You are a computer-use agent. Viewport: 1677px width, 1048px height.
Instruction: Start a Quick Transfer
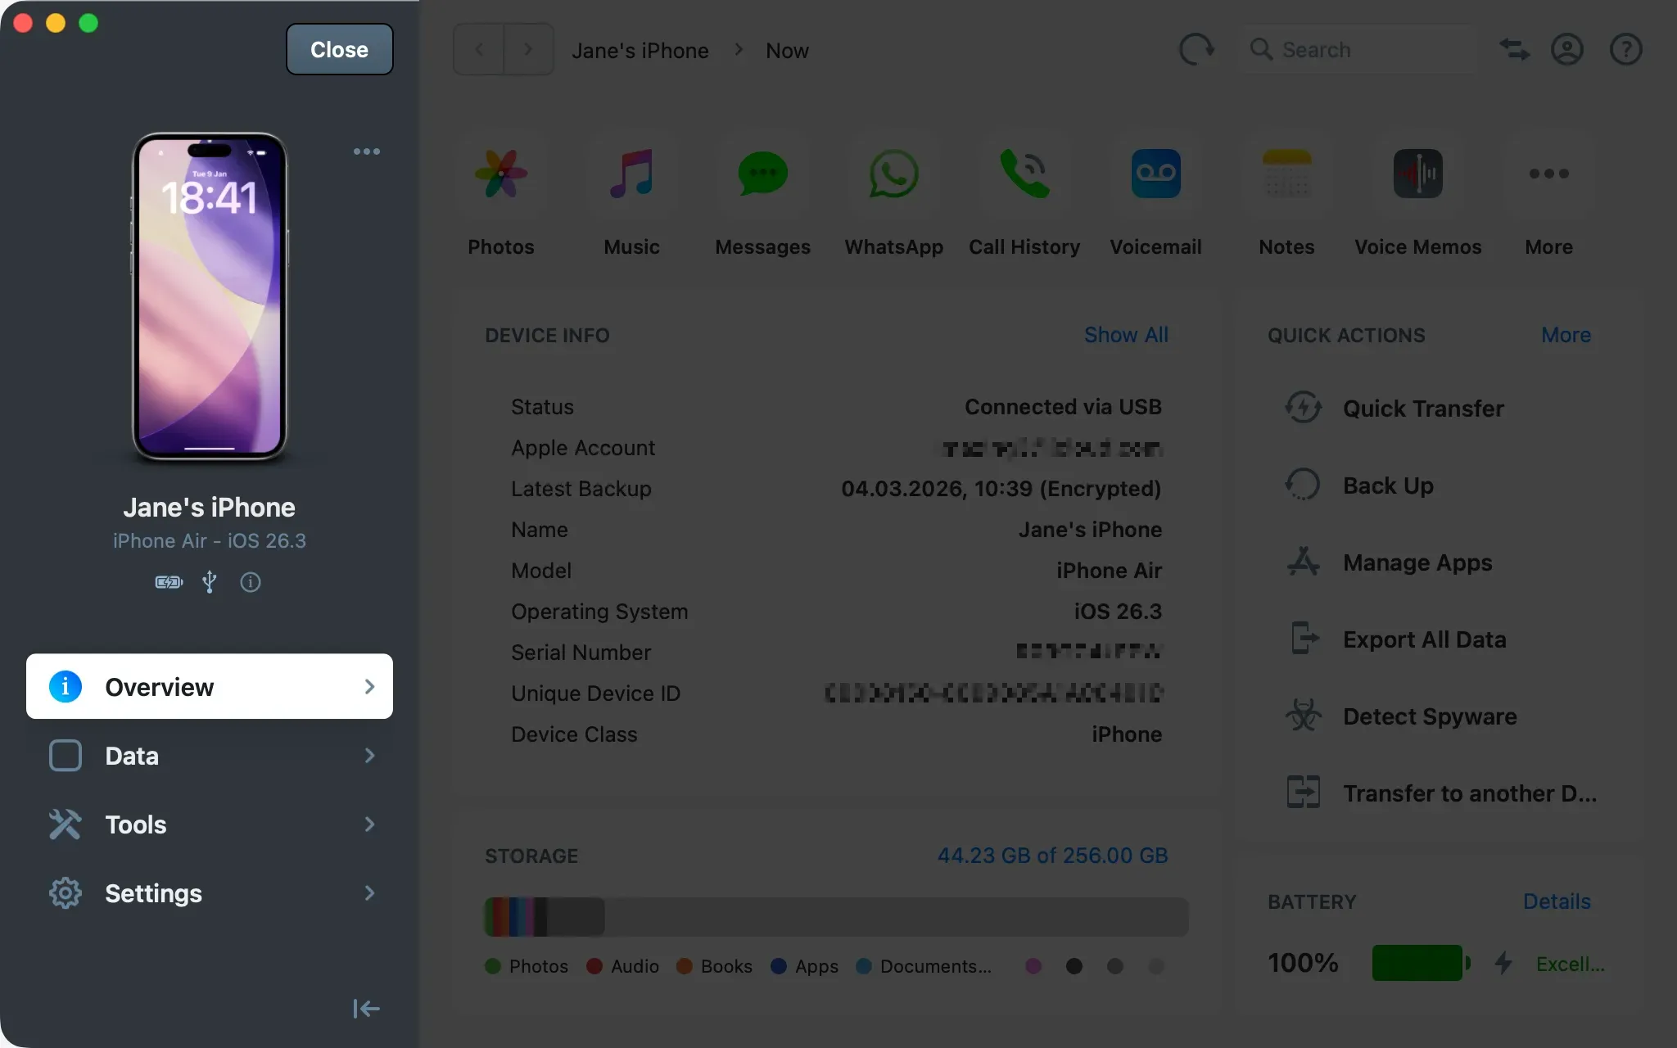point(1422,409)
